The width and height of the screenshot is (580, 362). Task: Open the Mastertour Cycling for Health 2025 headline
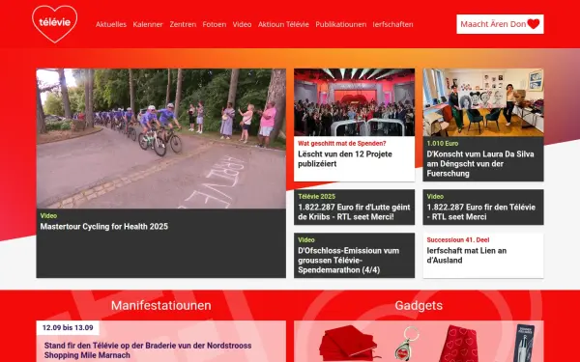[104, 227]
